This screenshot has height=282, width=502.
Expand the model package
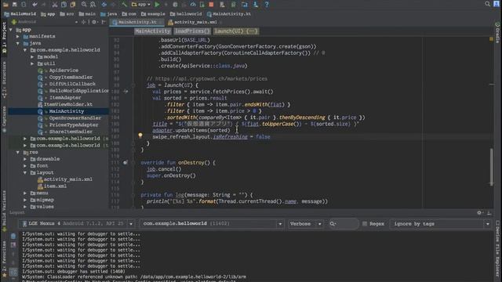click(x=32, y=57)
